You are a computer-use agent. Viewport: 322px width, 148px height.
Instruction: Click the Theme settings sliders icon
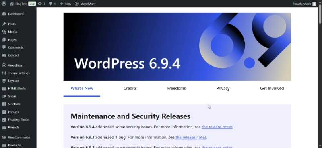4,73
